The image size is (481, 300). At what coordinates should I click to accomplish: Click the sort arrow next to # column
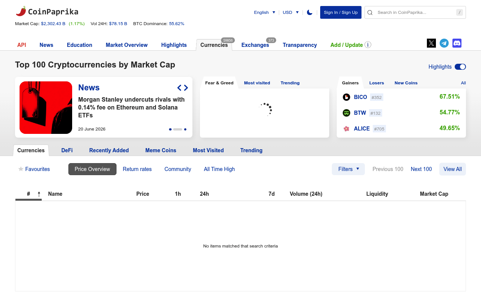tap(39, 194)
